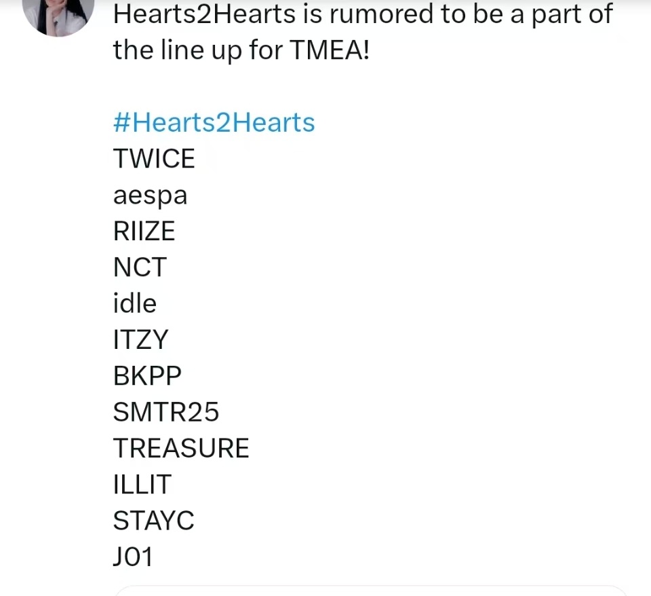Open the poster's profile avatar

[58, 16]
